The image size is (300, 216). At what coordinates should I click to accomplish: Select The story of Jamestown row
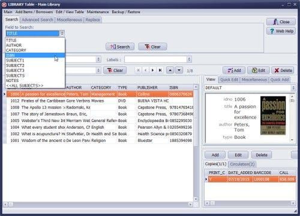tap(100, 114)
